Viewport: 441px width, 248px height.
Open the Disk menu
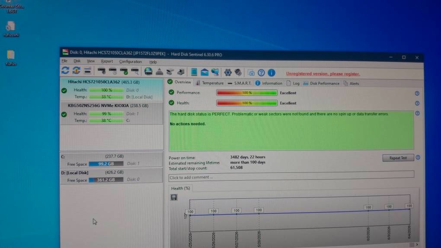77,61
